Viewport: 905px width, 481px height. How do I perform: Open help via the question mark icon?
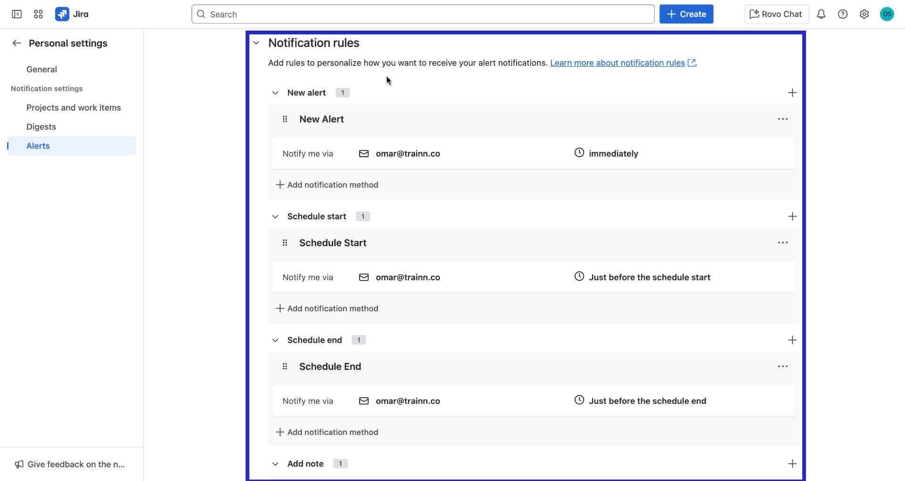(843, 14)
